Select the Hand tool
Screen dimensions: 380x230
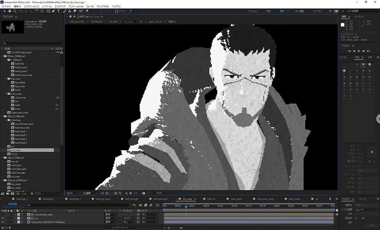pos(10,11)
